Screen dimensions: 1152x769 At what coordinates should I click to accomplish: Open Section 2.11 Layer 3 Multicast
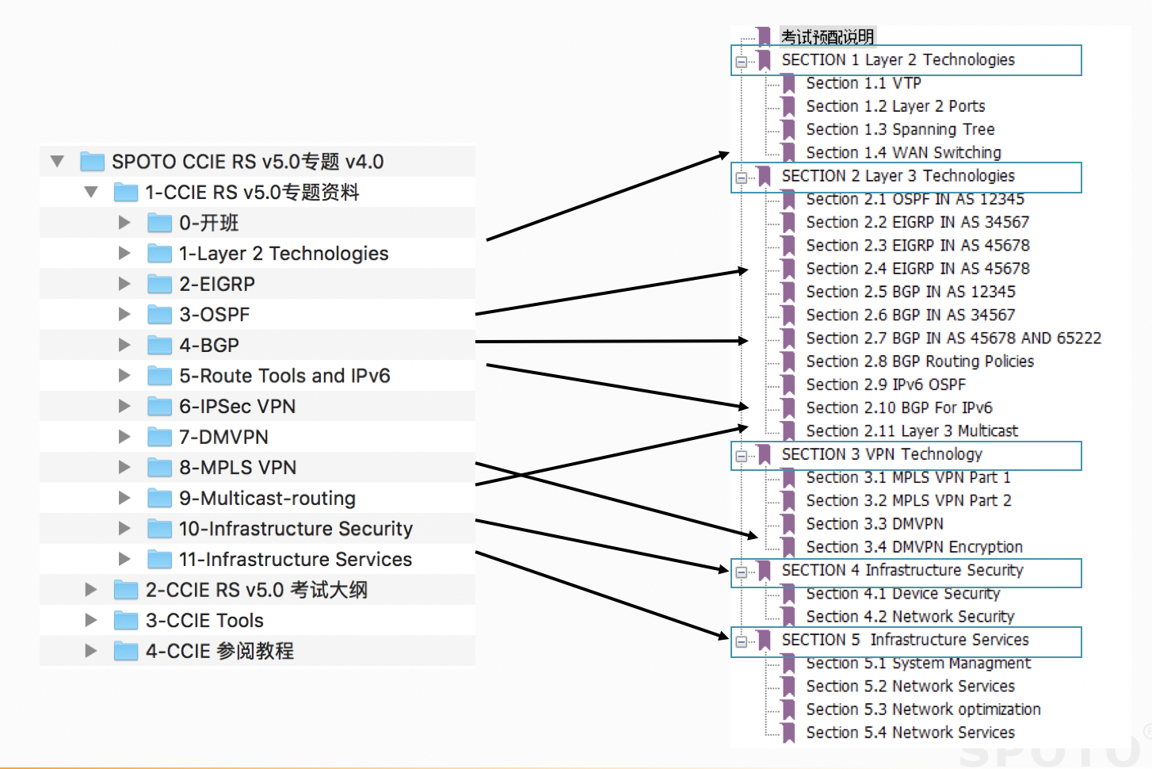(x=912, y=430)
